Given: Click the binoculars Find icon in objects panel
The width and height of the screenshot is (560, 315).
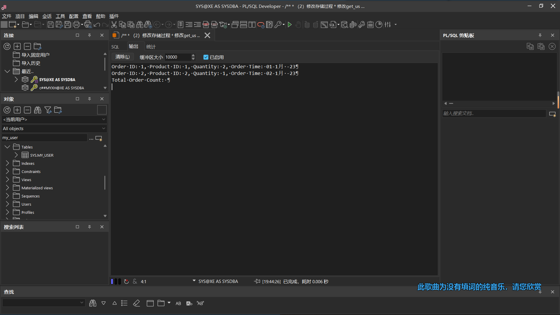Looking at the screenshot, I should click(x=38, y=110).
